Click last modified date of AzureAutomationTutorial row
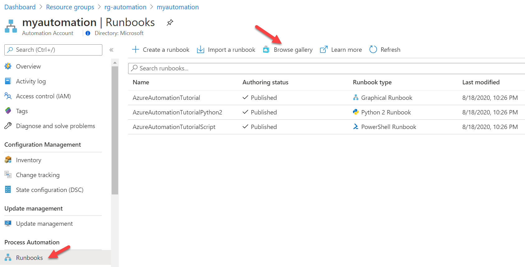Viewport: 525px width, 267px height. tap(490, 98)
